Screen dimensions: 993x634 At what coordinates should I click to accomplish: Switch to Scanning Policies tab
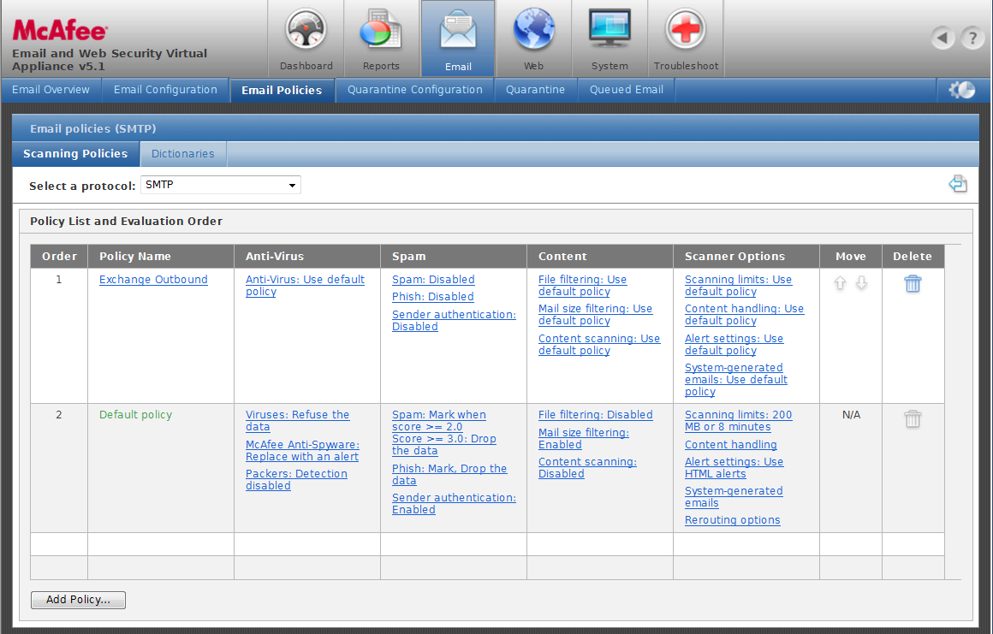point(75,154)
